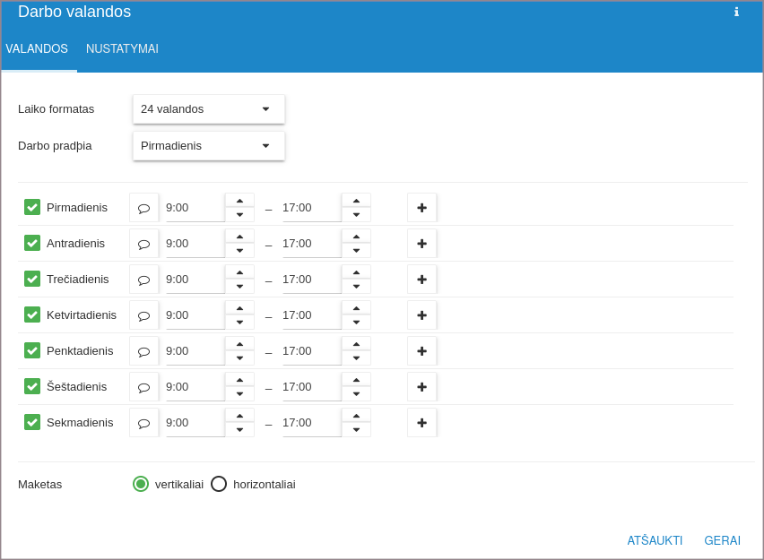Add a time range for Sekmadienis
This screenshot has width=764, height=560.
(x=421, y=423)
